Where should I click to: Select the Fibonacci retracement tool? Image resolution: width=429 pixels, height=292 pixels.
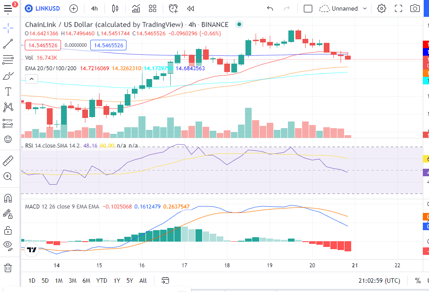[8, 60]
